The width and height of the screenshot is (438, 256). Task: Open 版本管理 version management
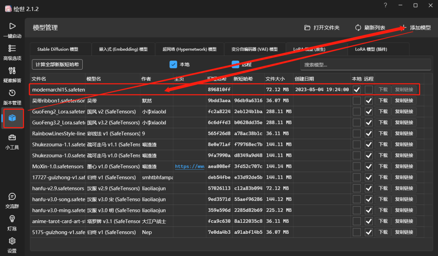[x=12, y=97]
